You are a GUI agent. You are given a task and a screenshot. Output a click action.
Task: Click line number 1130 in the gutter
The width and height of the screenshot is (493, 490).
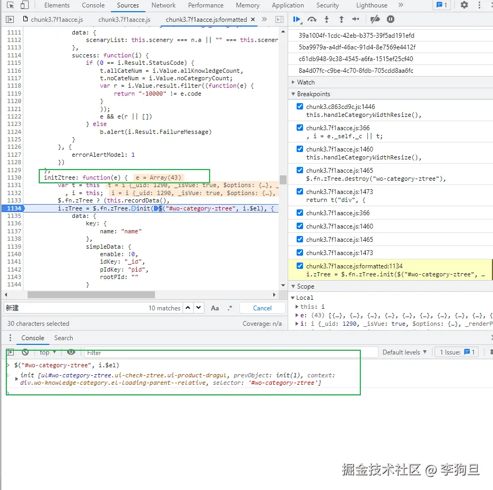pos(14,178)
